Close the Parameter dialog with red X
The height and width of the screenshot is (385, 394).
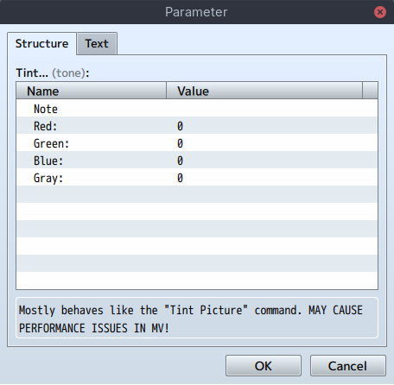[380, 12]
